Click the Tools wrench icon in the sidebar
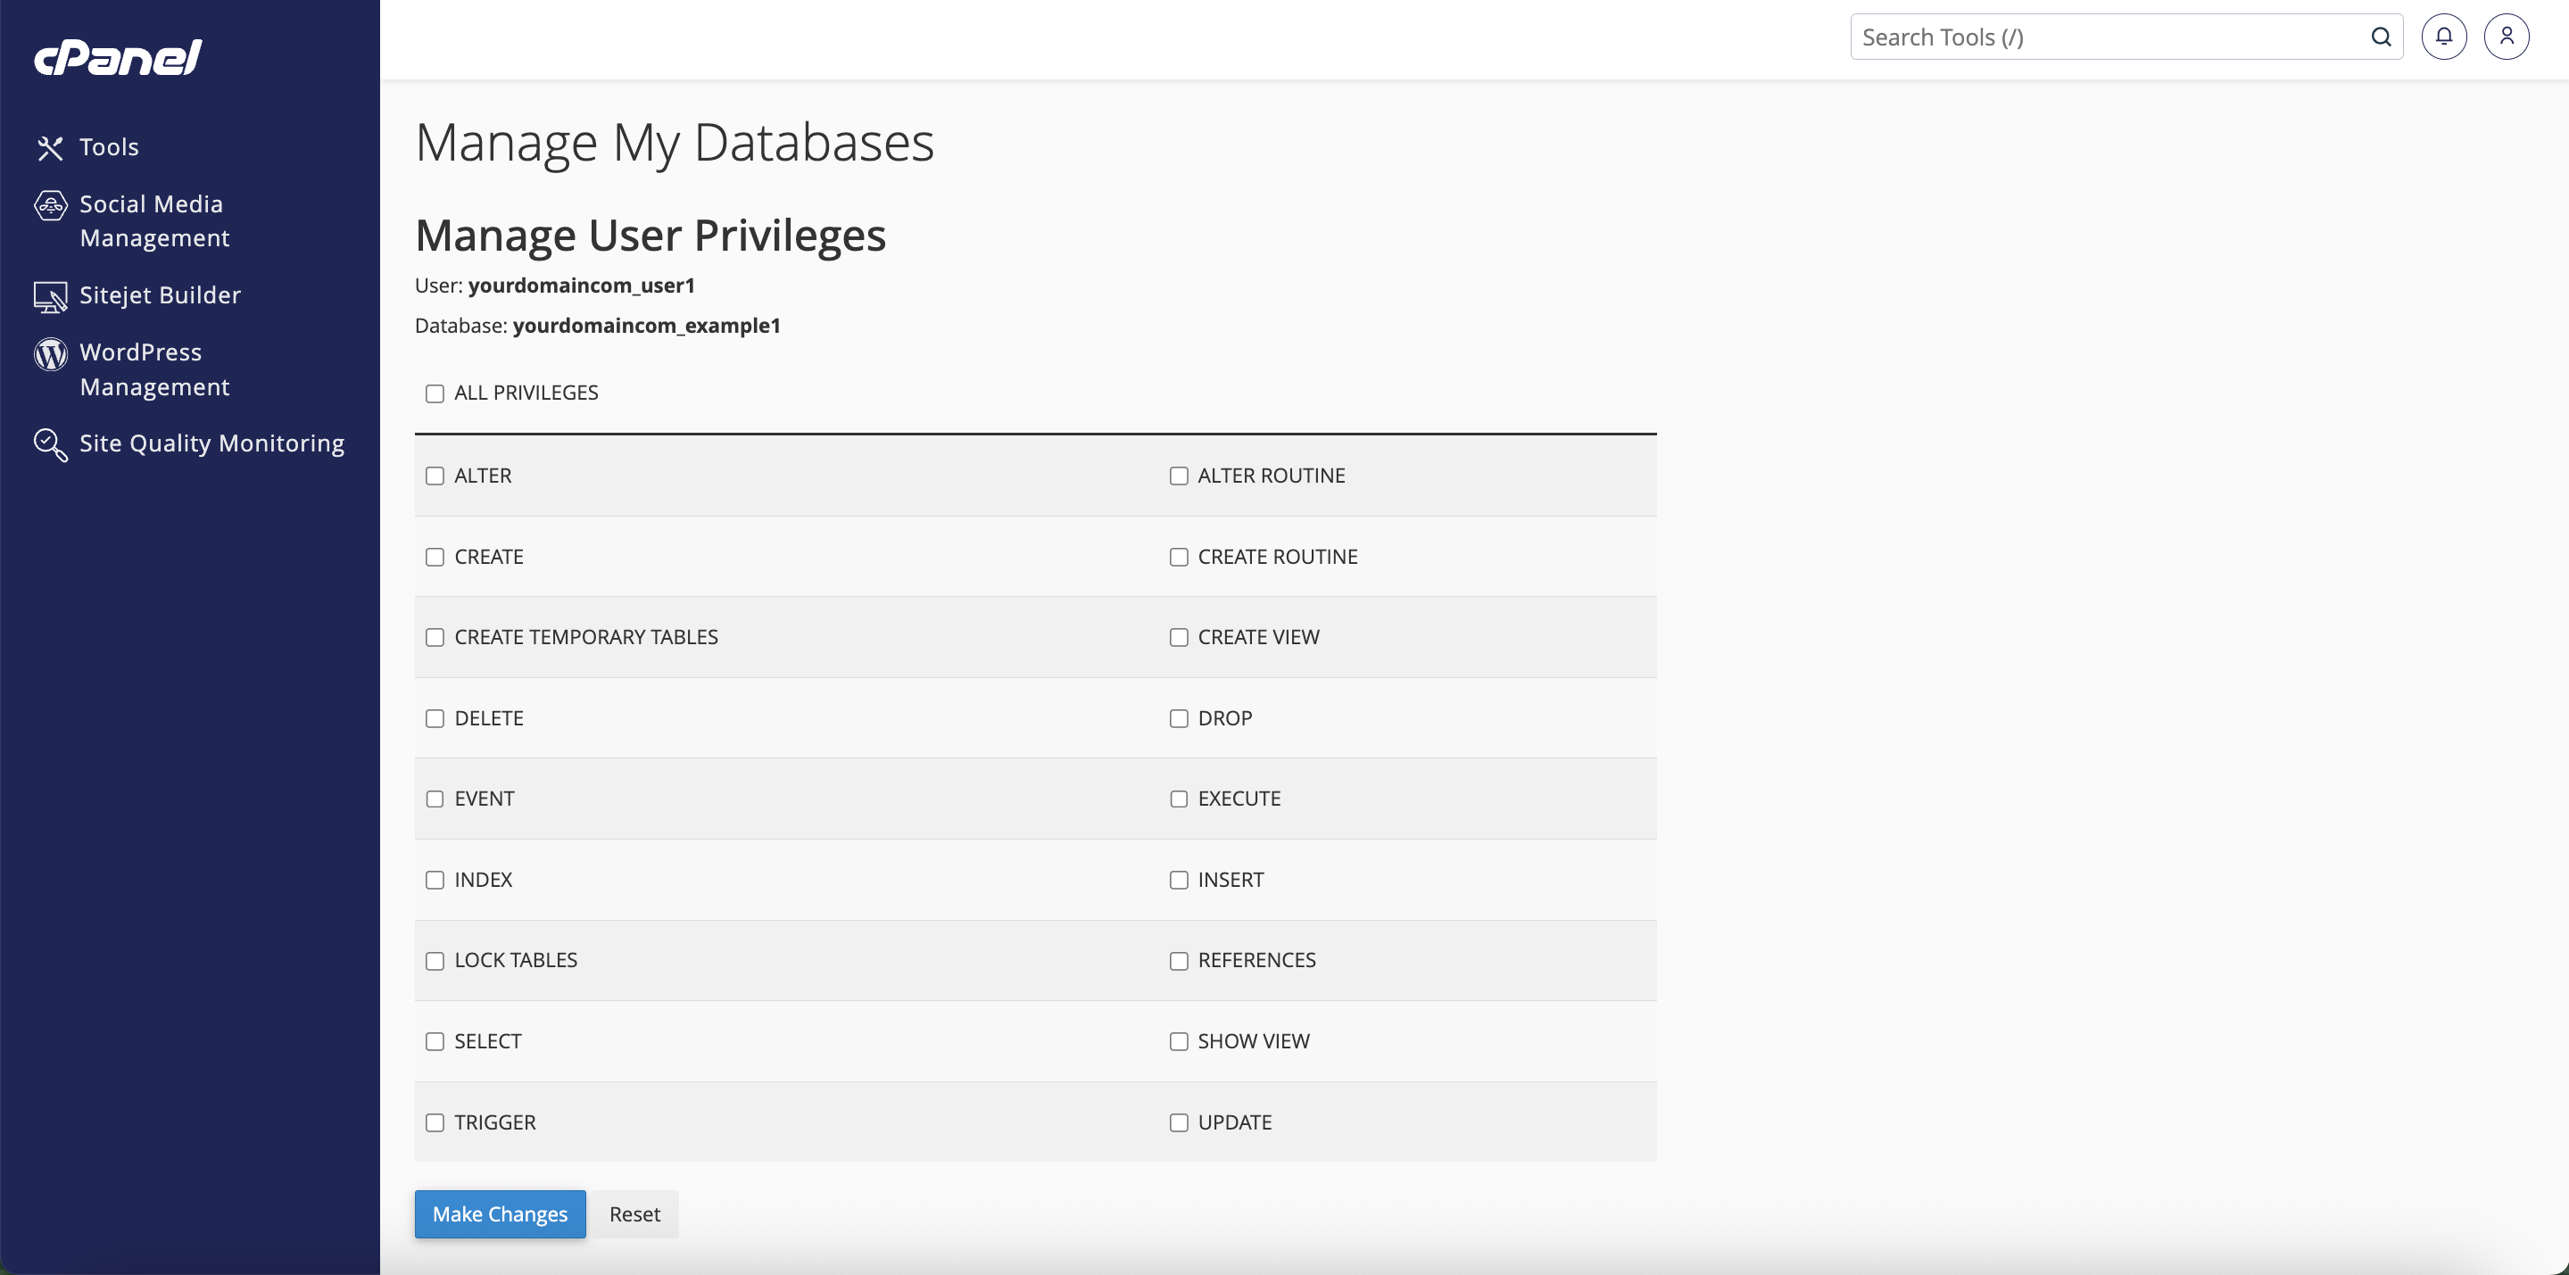The height and width of the screenshot is (1275, 2569). (50, 147)
